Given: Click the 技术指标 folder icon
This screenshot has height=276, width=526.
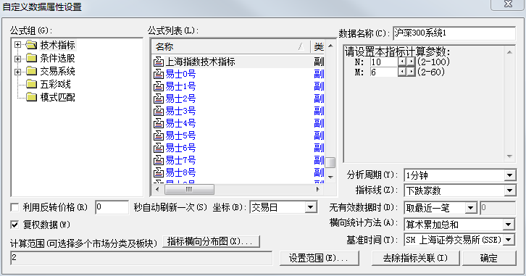Looking at the screenshot, I should 31,45.
